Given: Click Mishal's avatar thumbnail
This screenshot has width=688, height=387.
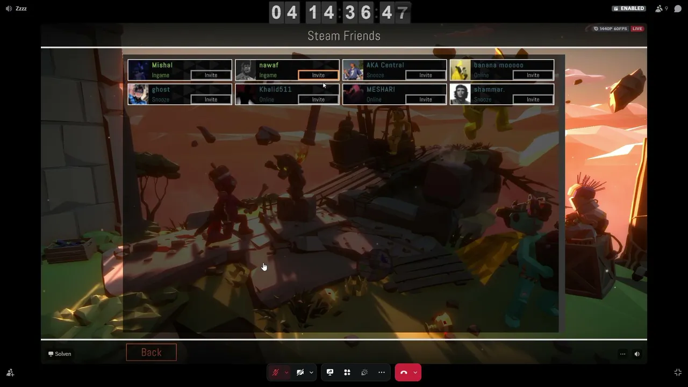Looking at the screenshot, I should [x=139, y=70].
